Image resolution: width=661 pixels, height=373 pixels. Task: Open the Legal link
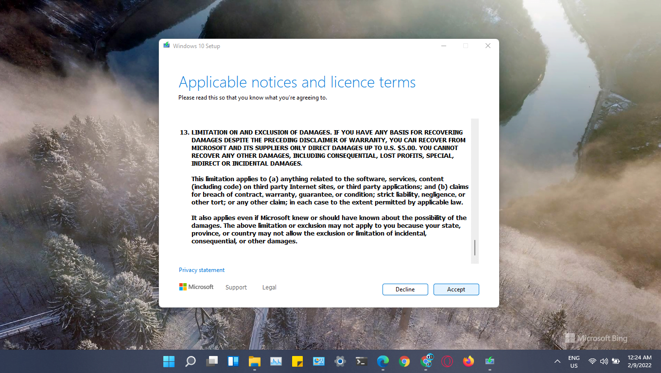[x=269, y=288]
